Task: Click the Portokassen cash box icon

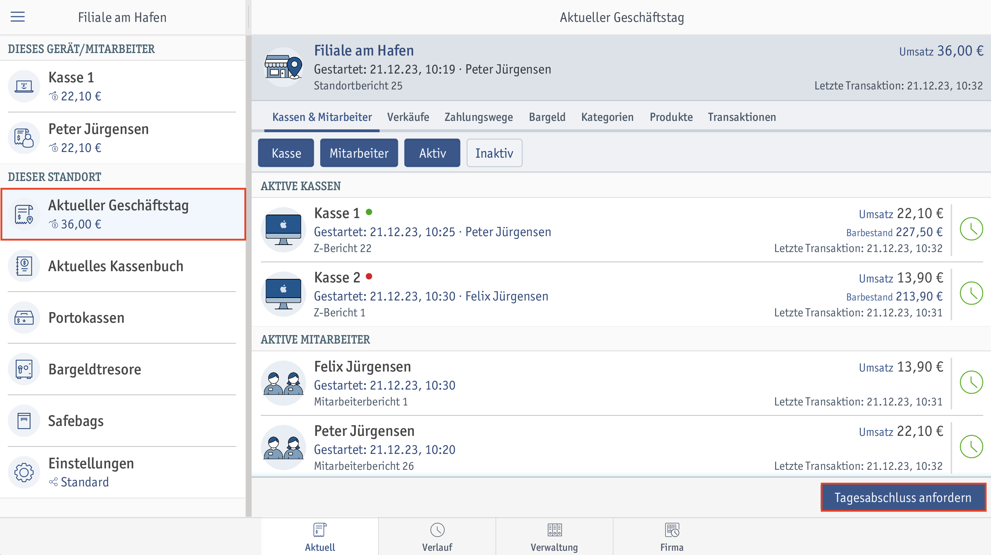Action: pos(24,317)
